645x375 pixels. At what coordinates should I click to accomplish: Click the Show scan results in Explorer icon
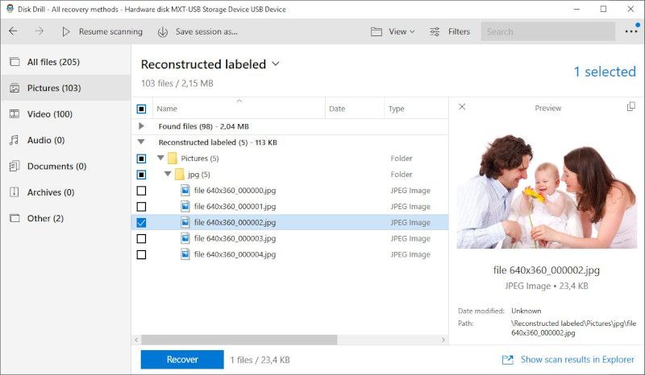507,360
